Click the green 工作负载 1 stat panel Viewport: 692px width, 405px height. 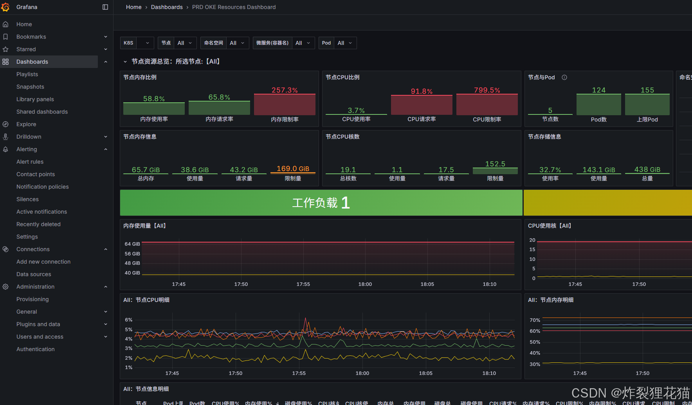[321, 203]
